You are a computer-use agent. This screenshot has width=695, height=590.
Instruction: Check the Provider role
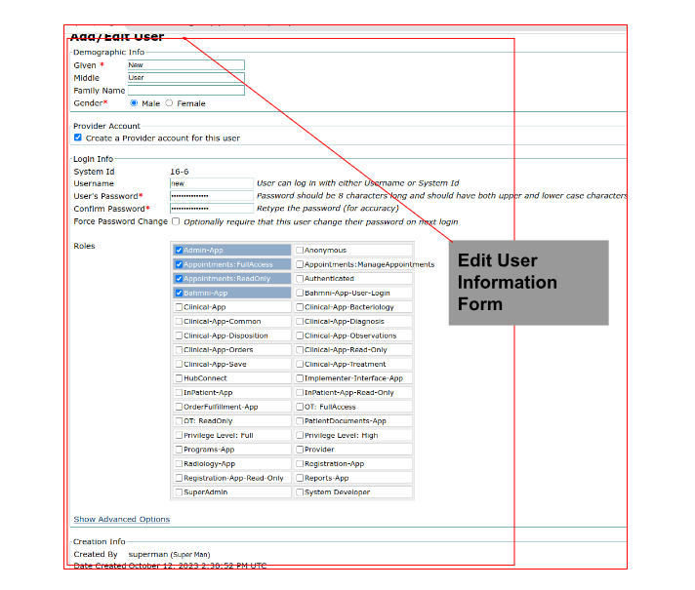coord(300,450)
